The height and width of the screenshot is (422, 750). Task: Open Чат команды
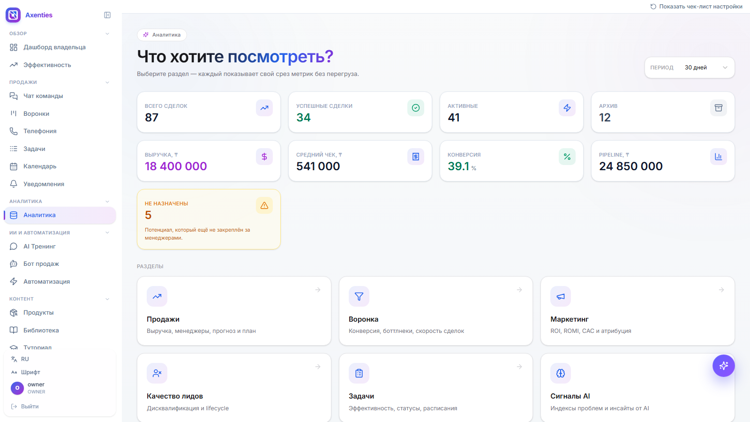click(x=60, y=96)
